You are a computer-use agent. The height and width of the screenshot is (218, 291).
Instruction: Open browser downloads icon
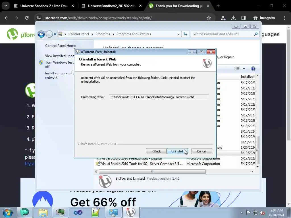coord(233,18)
